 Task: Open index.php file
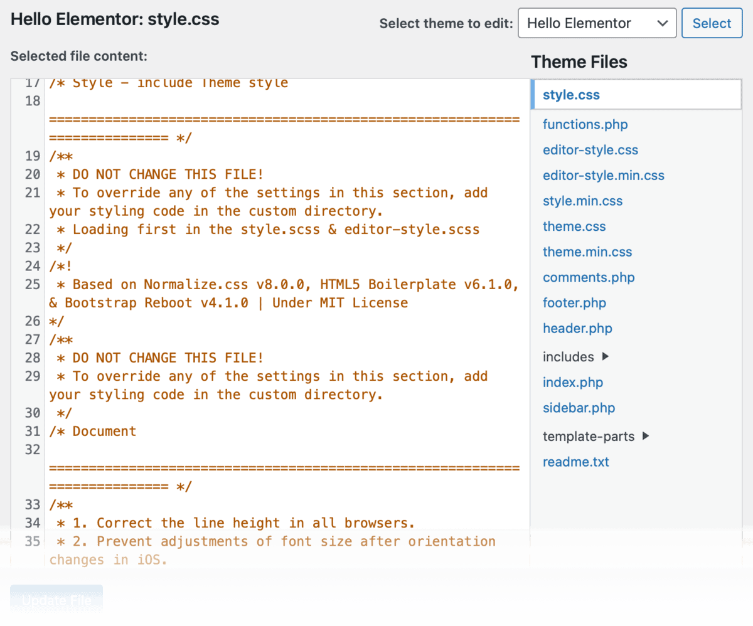coord(573,382)
